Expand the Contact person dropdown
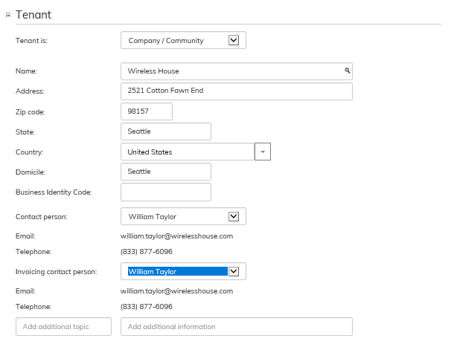Image resolution: width=457 pixels, height=344 pixels. tap(233, 216)
